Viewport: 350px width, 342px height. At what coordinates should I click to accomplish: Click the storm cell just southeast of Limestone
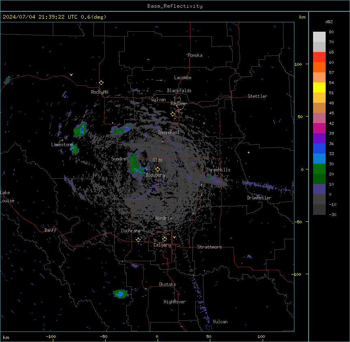point(74,149)
